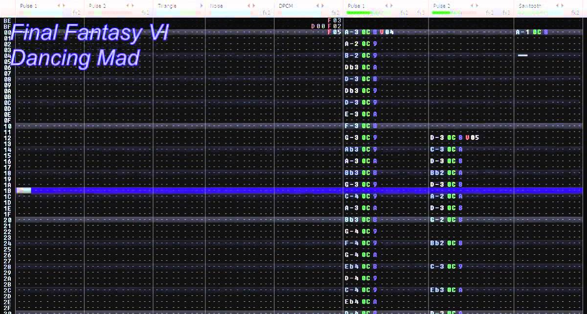The width and height of the screenshot is (587, 314).
Task: Select the Bb2 note on row 24
Action: (437, 243)
